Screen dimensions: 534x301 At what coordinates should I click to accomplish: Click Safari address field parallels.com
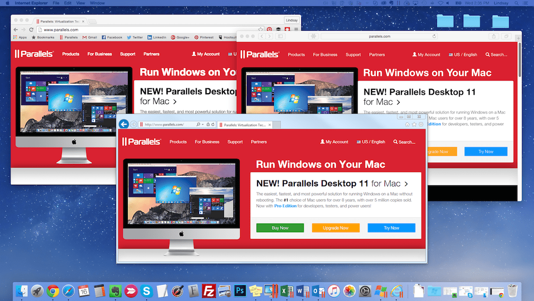[379, 36]
